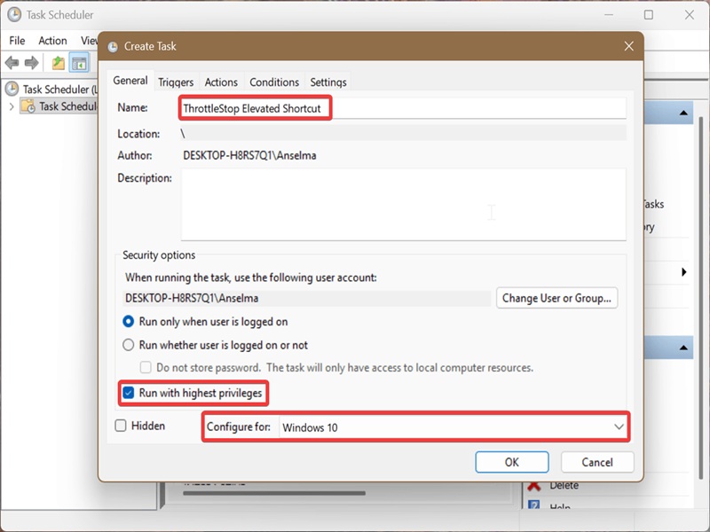Collapse the upper Actions pane section arrow

[683, 113]
